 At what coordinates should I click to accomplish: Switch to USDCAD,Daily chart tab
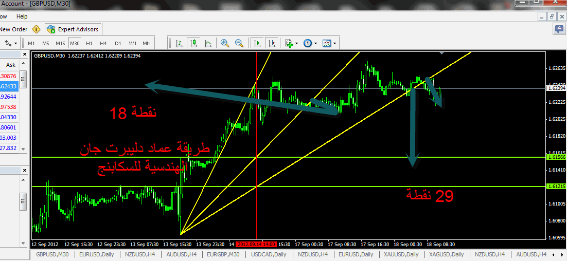268,254
